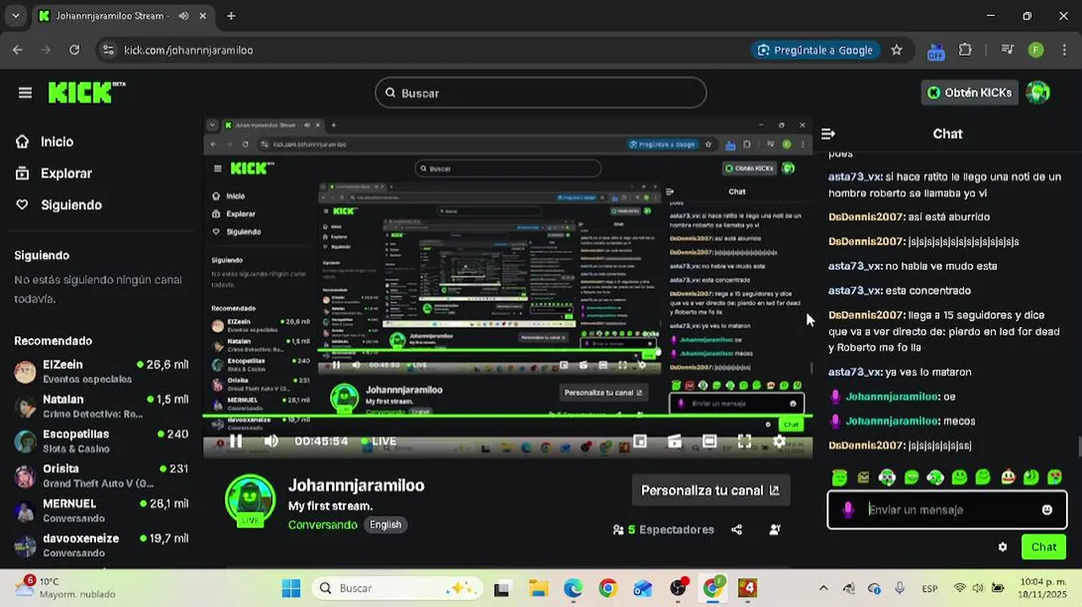1082x607 pixels.
Task: Click Personaliza tu canal button
Action: (x=710, y=490)
